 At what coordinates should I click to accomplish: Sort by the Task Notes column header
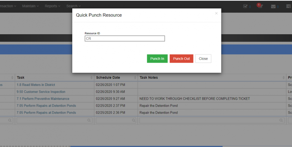pyautogui.click(x=212, y=78)
